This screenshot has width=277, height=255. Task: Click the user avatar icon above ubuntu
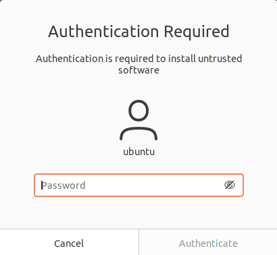(x=138, y=120)
